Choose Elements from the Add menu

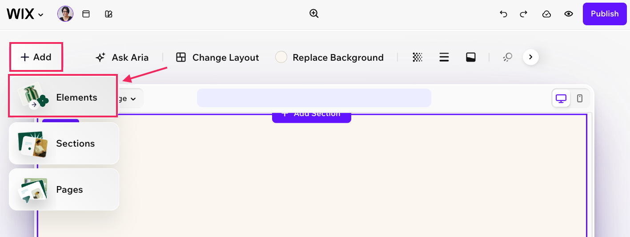(x=63, y=96)
